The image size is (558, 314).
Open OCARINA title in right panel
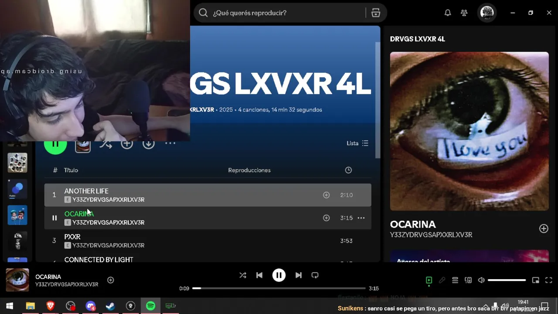click(413, 224)
